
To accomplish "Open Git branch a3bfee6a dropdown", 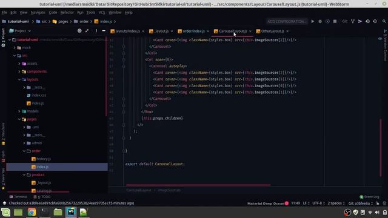I will click(x=361, y=203).
